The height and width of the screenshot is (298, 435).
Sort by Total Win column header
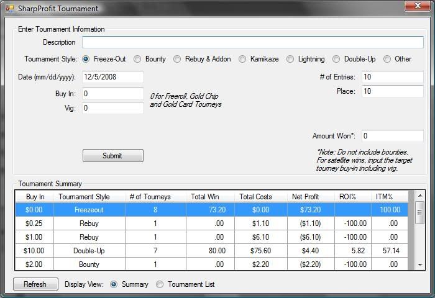(x=210, y=197)
